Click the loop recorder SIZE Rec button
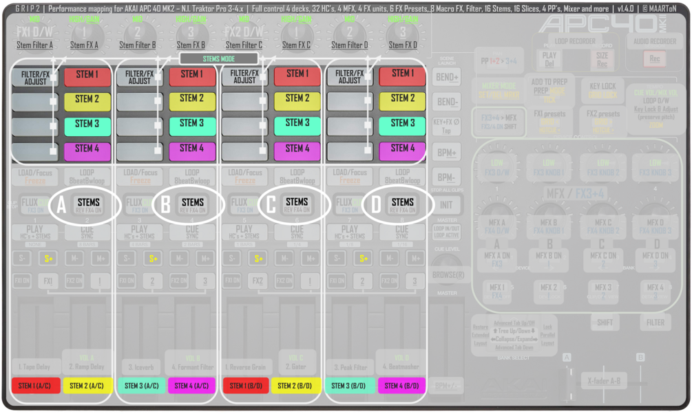692x414 pixels. pyautogui.click(x=602, y=59)
